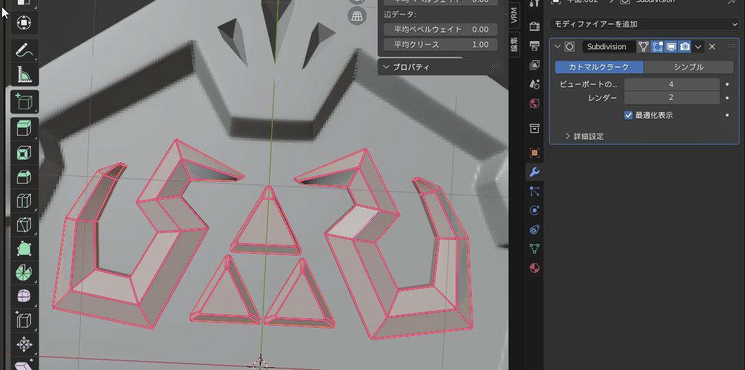This screenshot has height=370, width=745.
Task: Open the Scene properties tab
Action: (535, 84)
